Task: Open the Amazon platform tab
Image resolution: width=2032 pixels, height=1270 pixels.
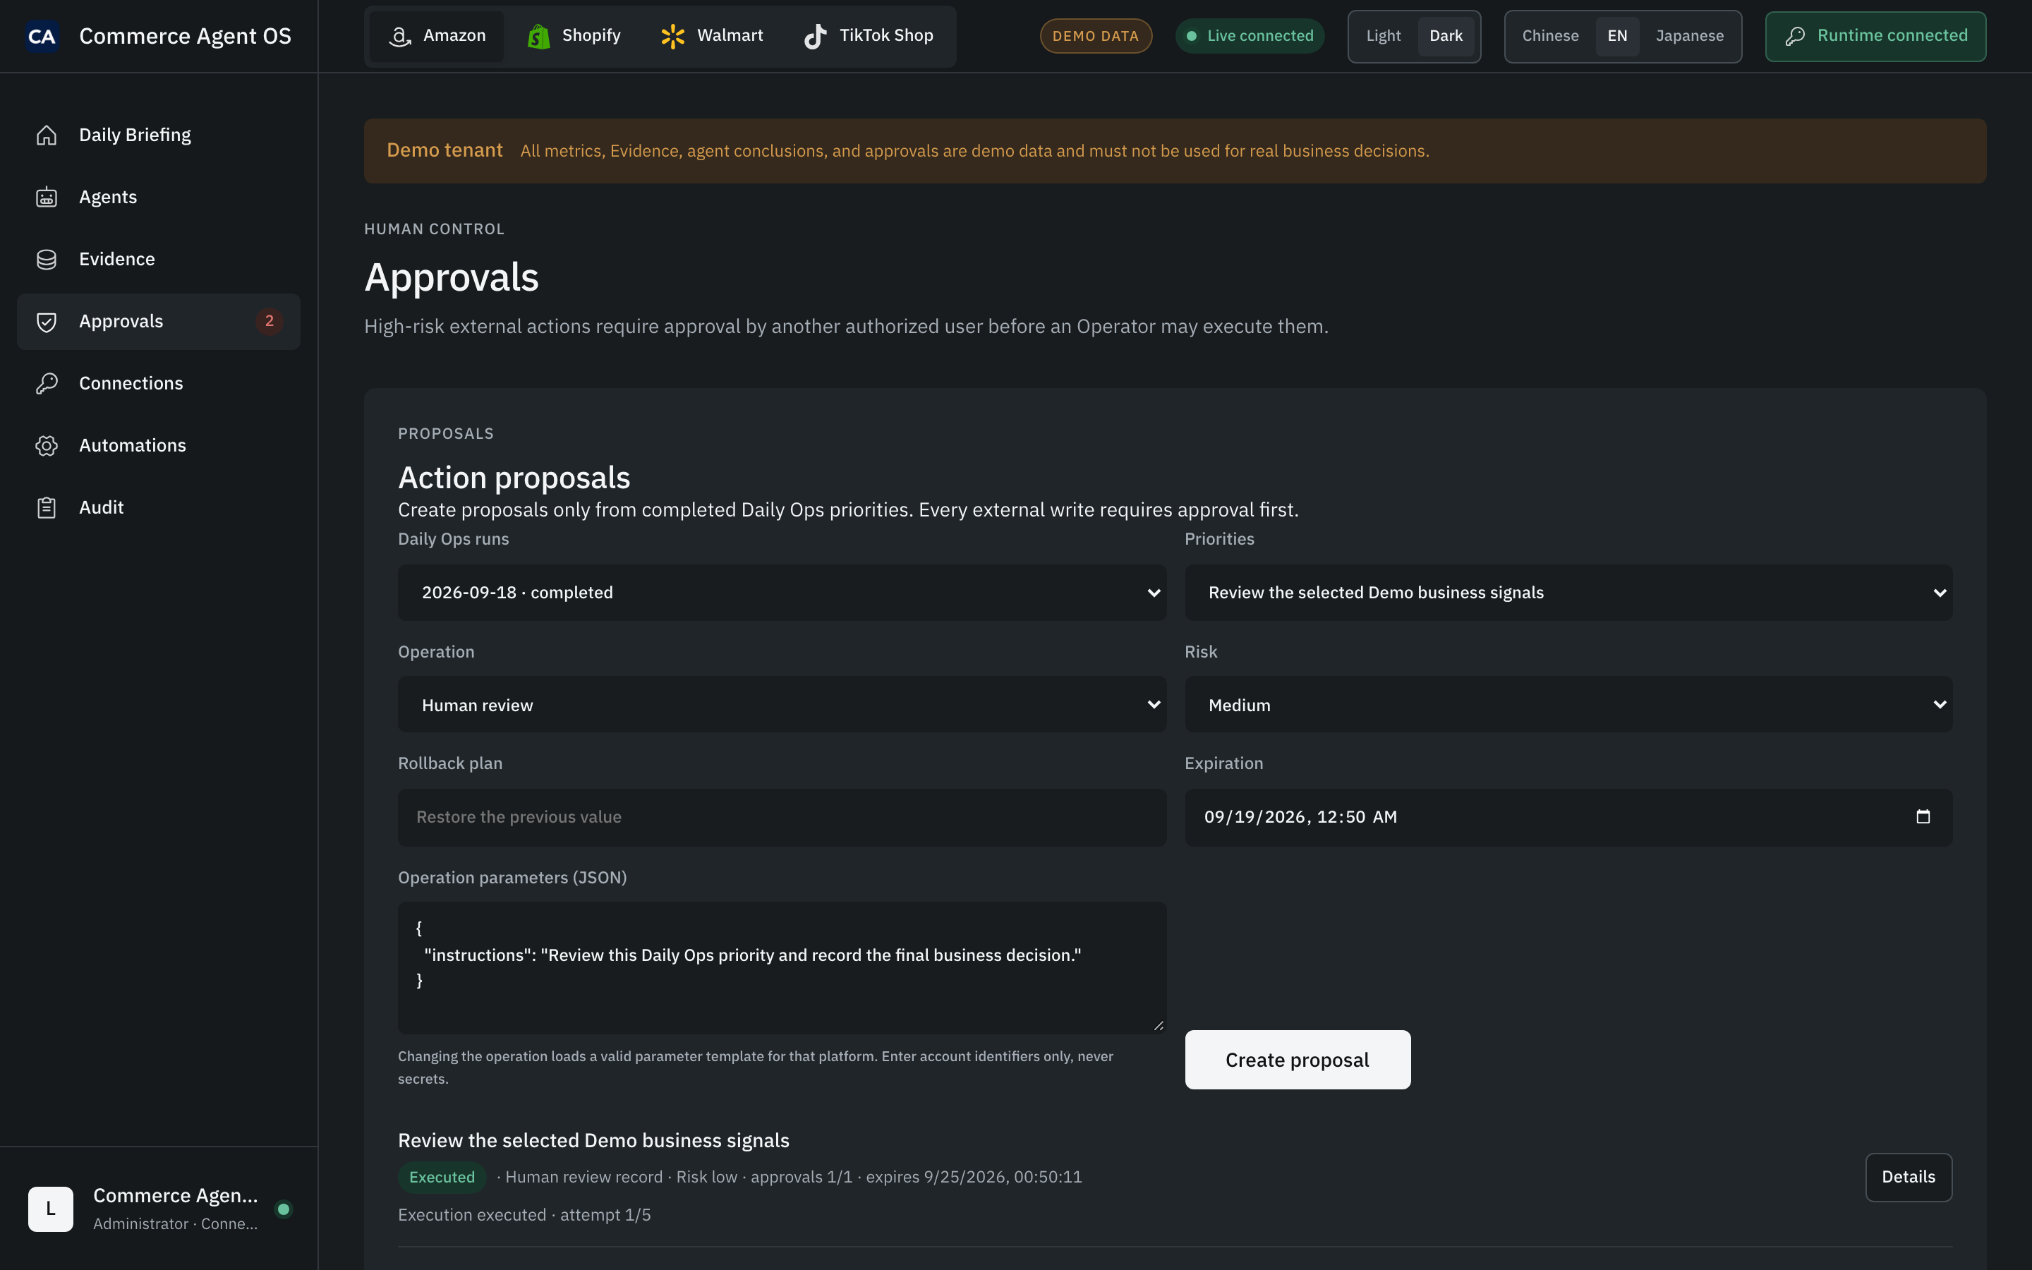Action: point(437,36)
